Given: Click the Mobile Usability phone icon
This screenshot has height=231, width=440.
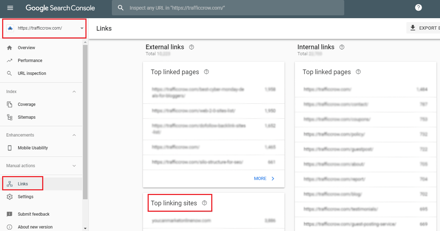Looking at the screenshot, I should 10,148.
